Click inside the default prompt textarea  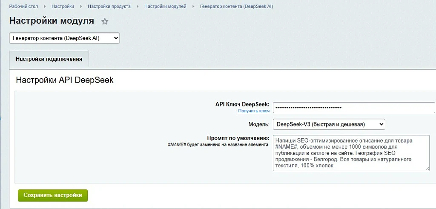click(x=351, y=153)
